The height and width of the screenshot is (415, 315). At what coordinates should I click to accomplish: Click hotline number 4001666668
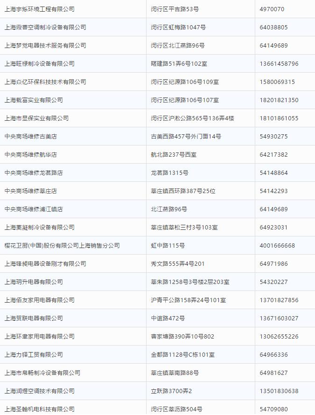point(277,246)
